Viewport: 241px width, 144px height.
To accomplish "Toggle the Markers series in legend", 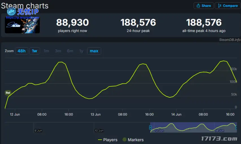I will (133, 140).
